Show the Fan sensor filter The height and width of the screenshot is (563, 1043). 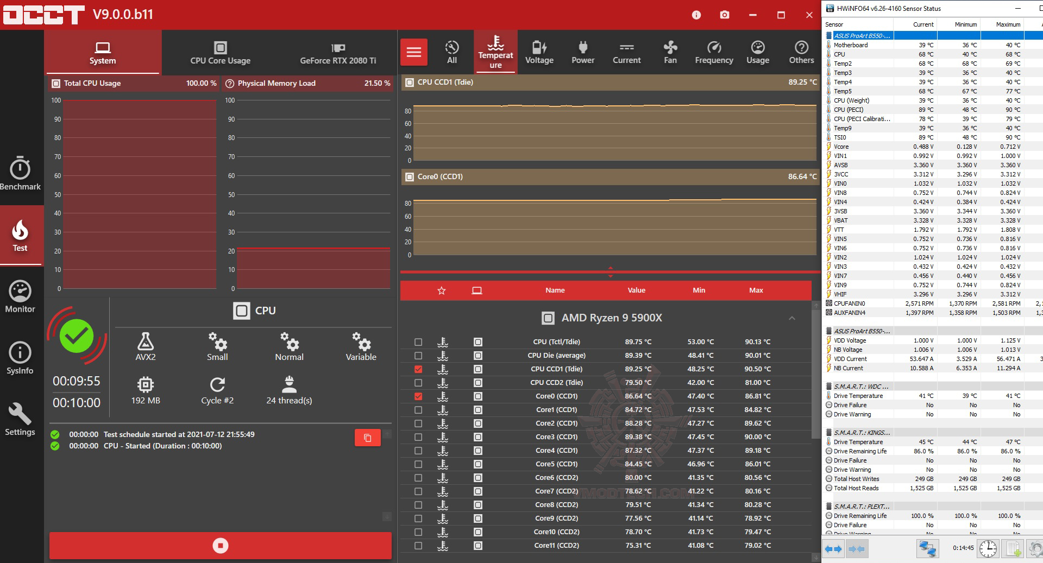pyautogui.click(x=670, y=52)
